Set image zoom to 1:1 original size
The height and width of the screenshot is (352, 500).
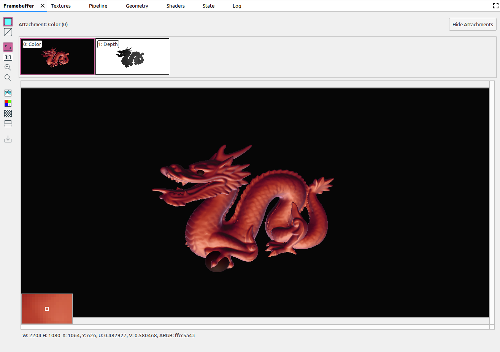pyautogui.click(x=8, y=57)
